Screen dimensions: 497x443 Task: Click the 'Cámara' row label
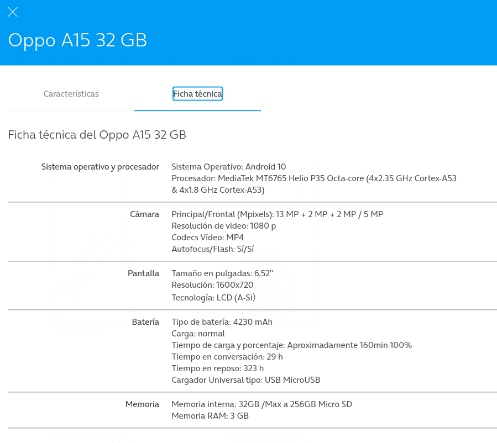[x=144, y=214]
